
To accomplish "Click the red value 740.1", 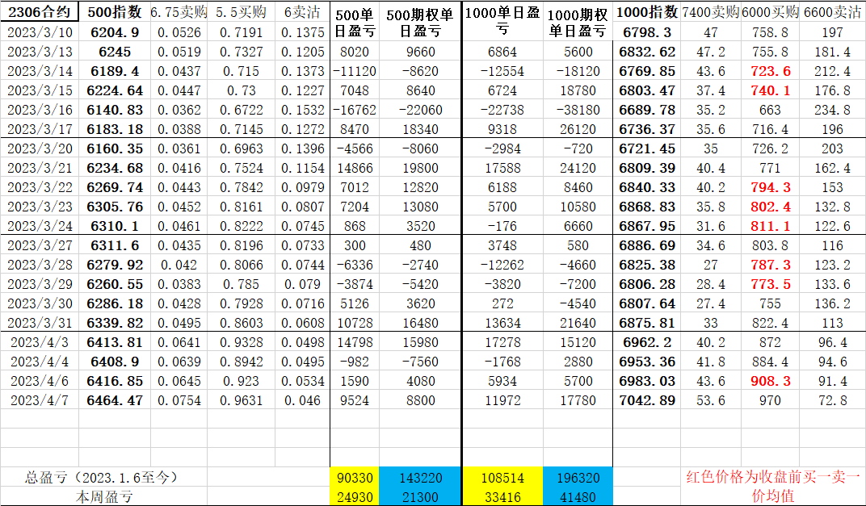I will (x=770, y=90).
